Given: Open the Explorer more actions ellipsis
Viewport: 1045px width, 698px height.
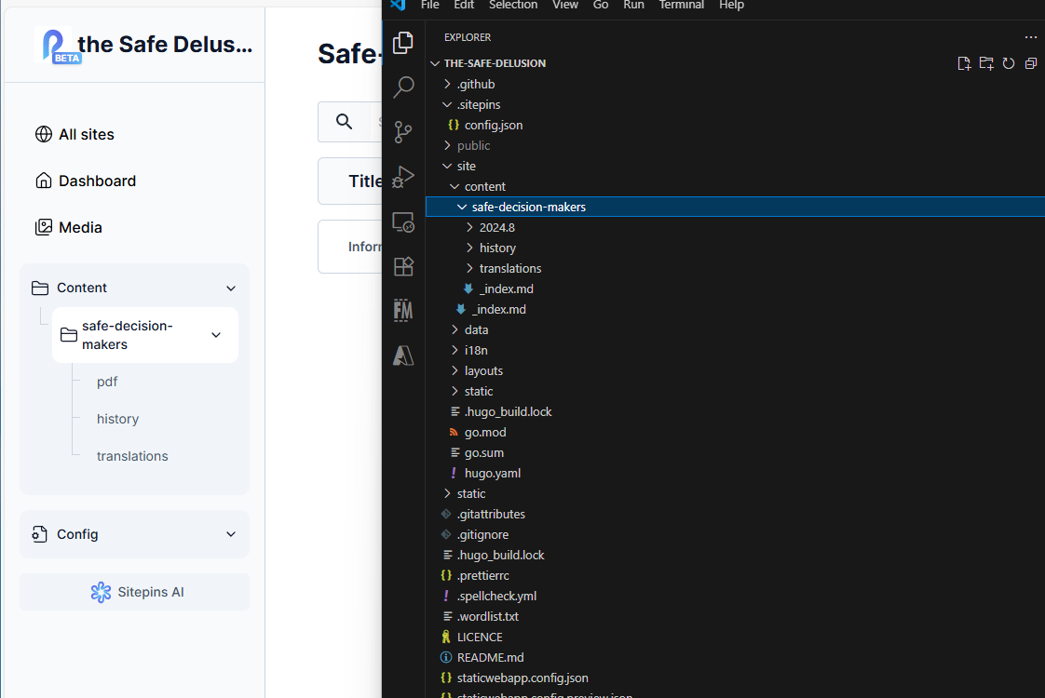Looking at the screenshot, I should (x=1030, y=37).
